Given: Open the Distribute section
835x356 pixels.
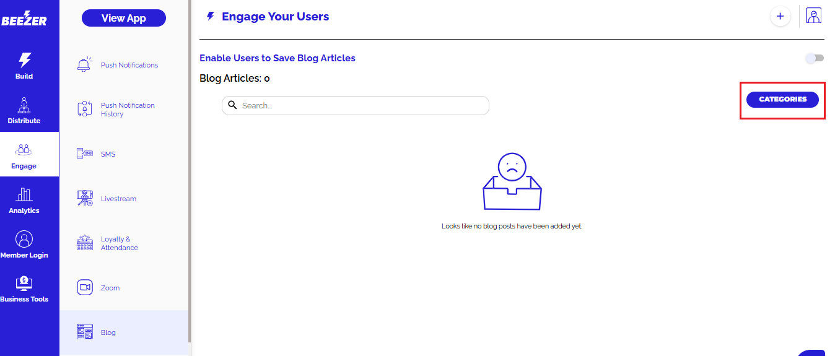Looking at the screenshot, I should (24, 111).
